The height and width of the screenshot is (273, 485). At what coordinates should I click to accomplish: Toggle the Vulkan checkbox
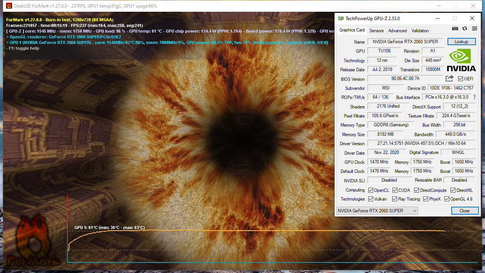coord(371,199)
